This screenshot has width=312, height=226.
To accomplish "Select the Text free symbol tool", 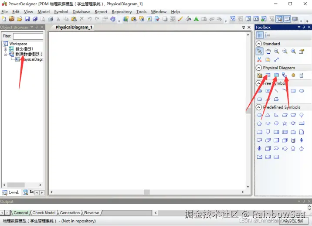I will [x=268, y=91].
